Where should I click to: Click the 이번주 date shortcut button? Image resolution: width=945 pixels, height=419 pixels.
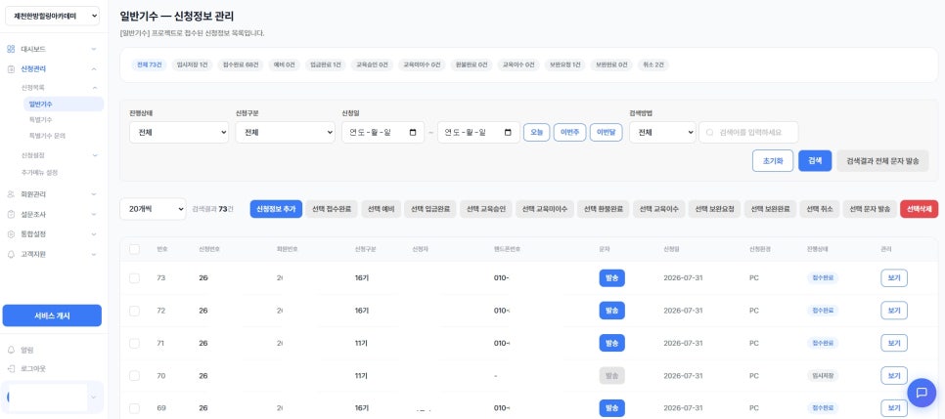coord(569,133)
